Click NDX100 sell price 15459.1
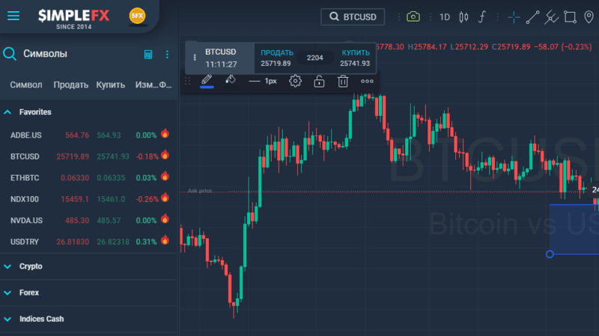The width and height of the screenshot is (599, 336). click(75, 199)
